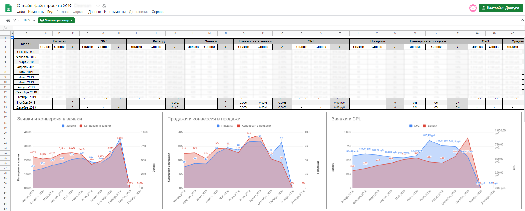Click the print icon
The image size is (525, 211).
click(x=8, y=20)
